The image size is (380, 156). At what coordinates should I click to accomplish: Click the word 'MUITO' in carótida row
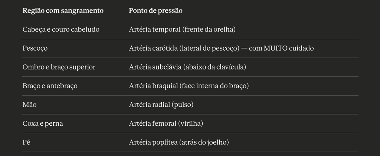point(273,48)
